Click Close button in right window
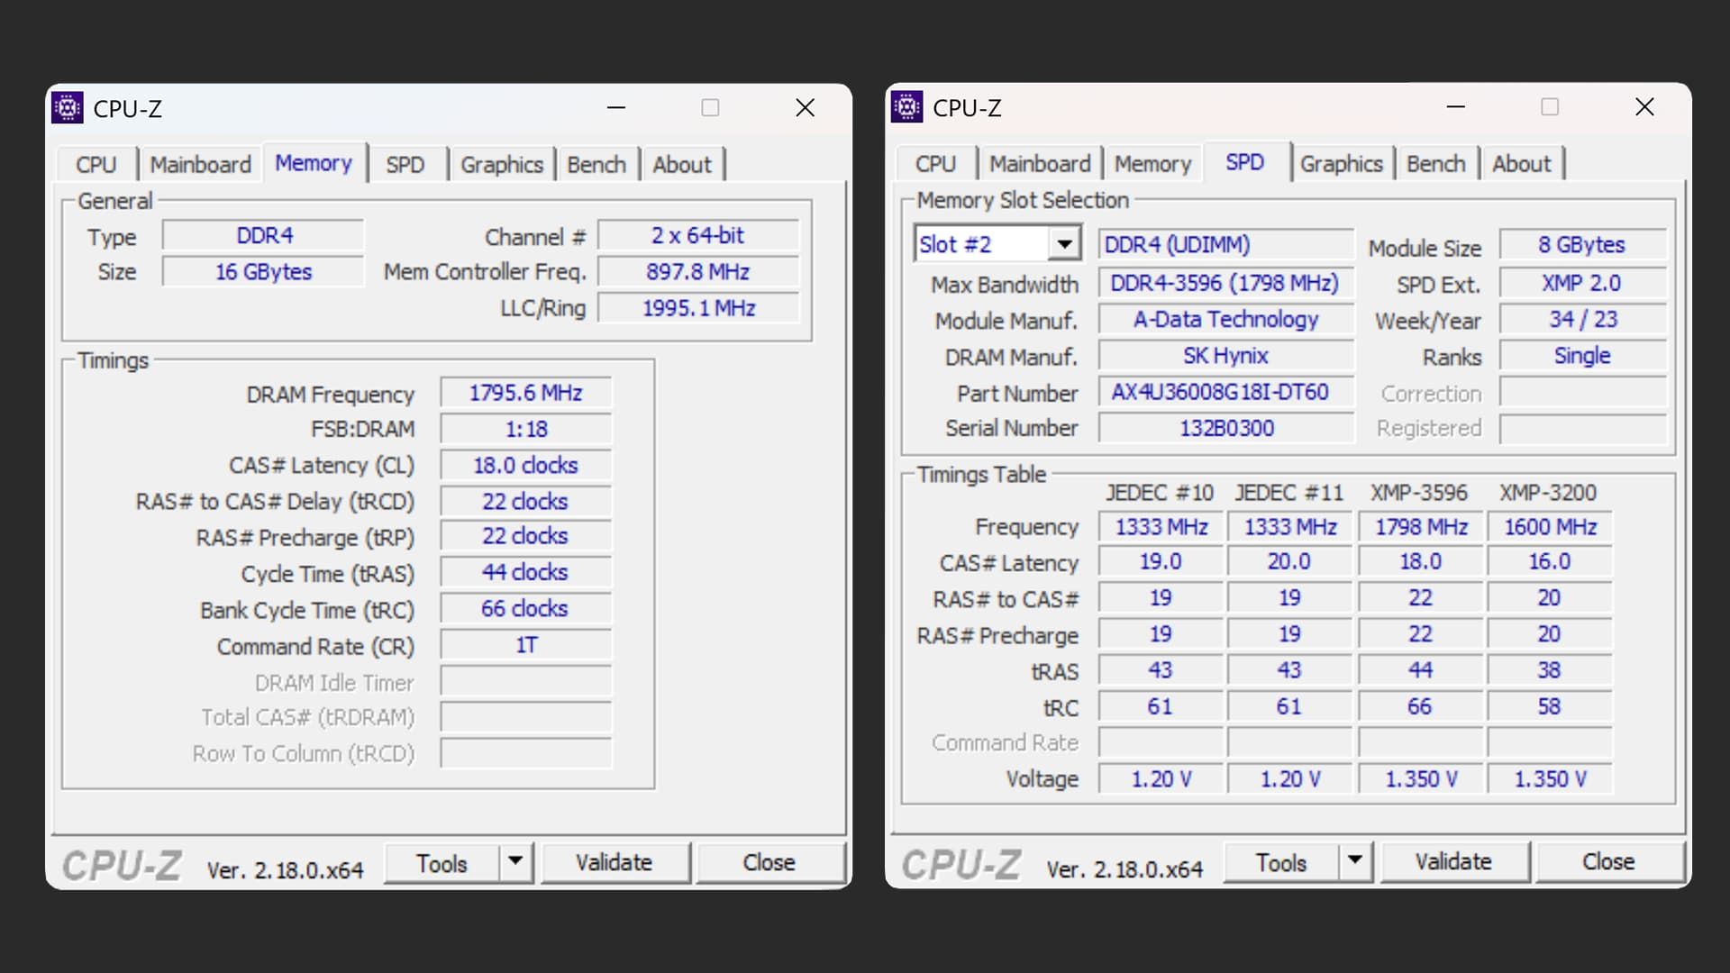Screen dimensions: 1730x973 pos(1608,862)
